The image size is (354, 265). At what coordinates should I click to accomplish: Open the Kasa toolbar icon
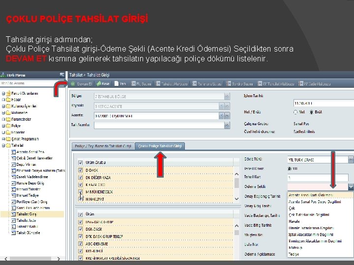(x=98, y=83)
